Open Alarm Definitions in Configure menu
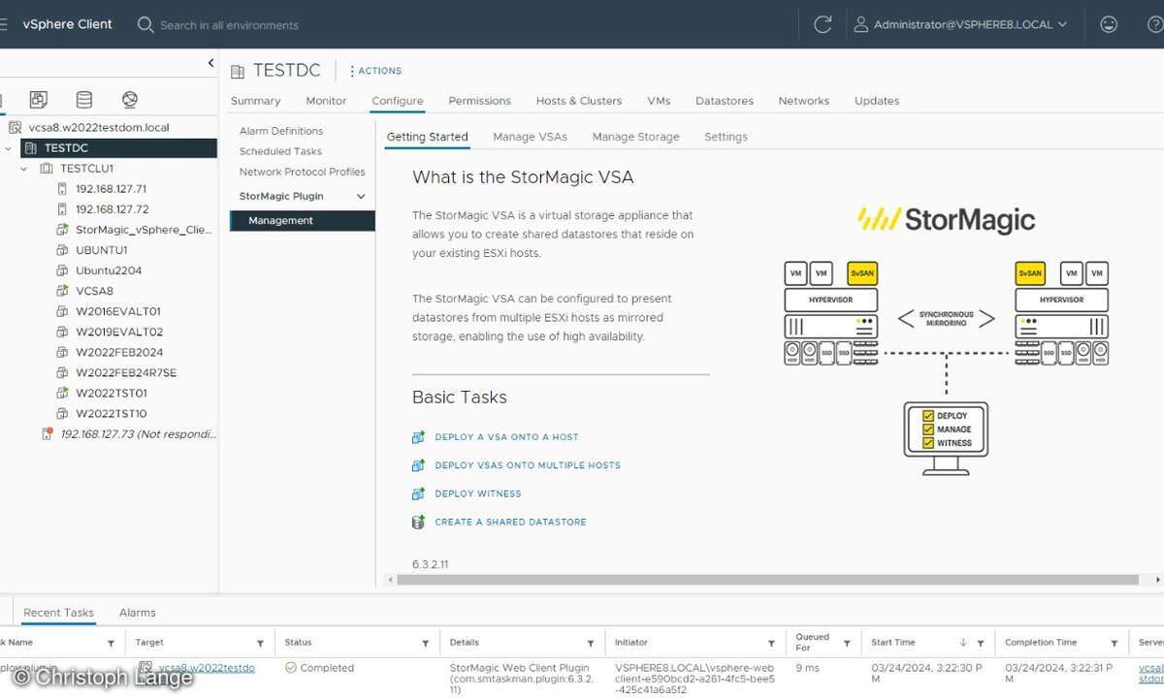This screenshot has width=1164, height=698. tap(281, 131)
